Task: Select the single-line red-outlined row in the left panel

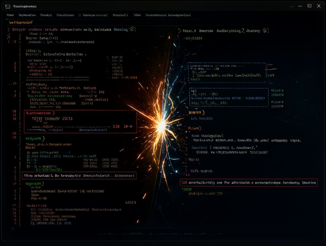Action: [79, 175]
